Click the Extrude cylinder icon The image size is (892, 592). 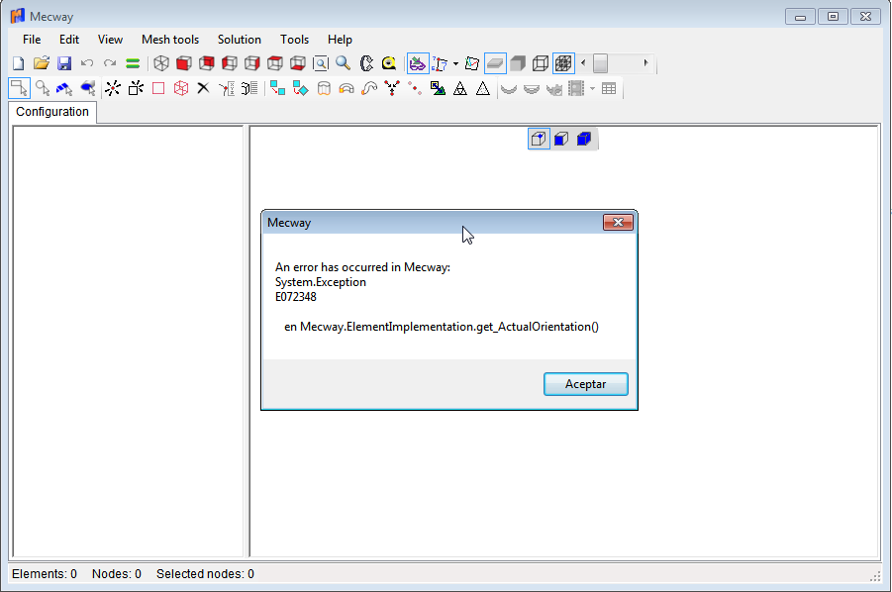tap(324, 89)
